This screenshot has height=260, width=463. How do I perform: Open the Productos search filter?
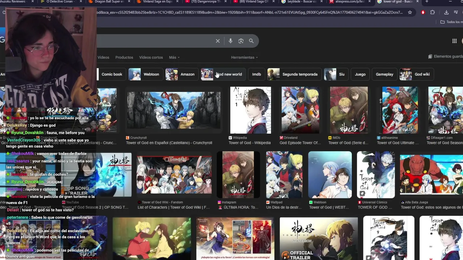(x=124, y=57)
